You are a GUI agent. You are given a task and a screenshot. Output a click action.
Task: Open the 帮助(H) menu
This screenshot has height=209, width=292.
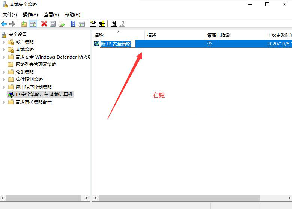point(72,15)
